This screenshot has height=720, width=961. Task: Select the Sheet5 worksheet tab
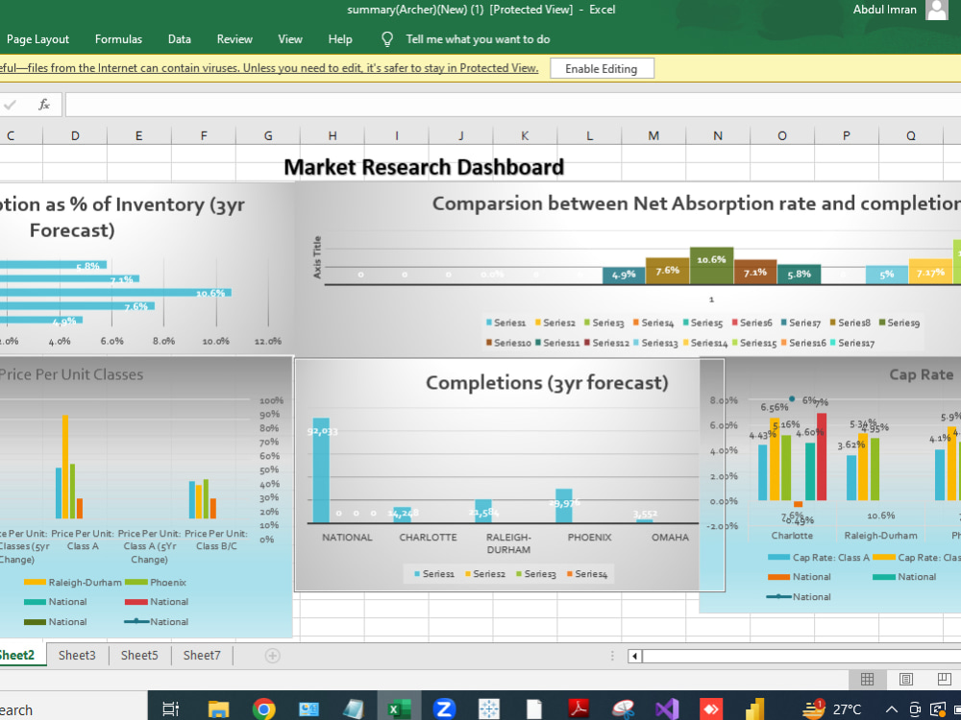pyautogui.click(x=138, y=655)
